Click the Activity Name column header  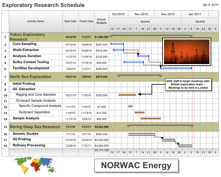pos(36,21)
